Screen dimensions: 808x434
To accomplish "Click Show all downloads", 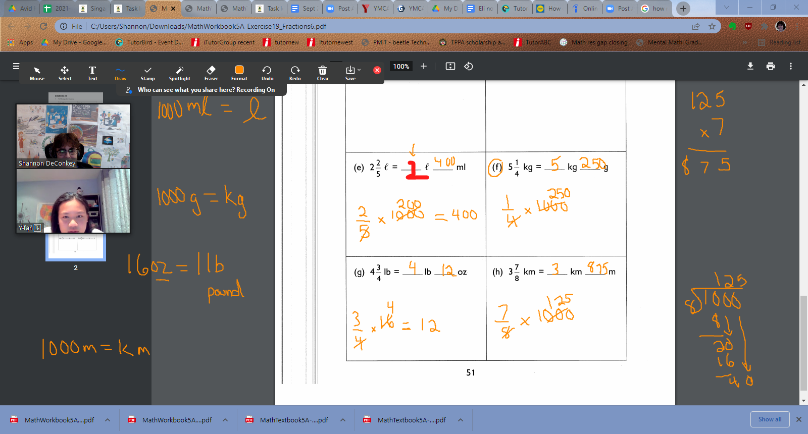I will 770,419.
